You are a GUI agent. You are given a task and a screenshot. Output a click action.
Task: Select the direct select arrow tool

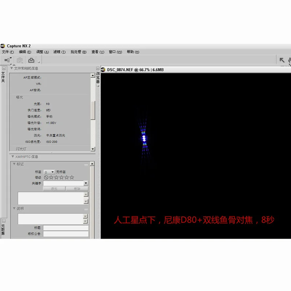point(282,60)
